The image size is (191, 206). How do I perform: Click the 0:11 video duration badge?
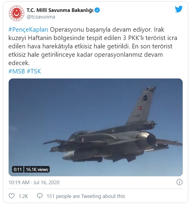tap(18, 170)
